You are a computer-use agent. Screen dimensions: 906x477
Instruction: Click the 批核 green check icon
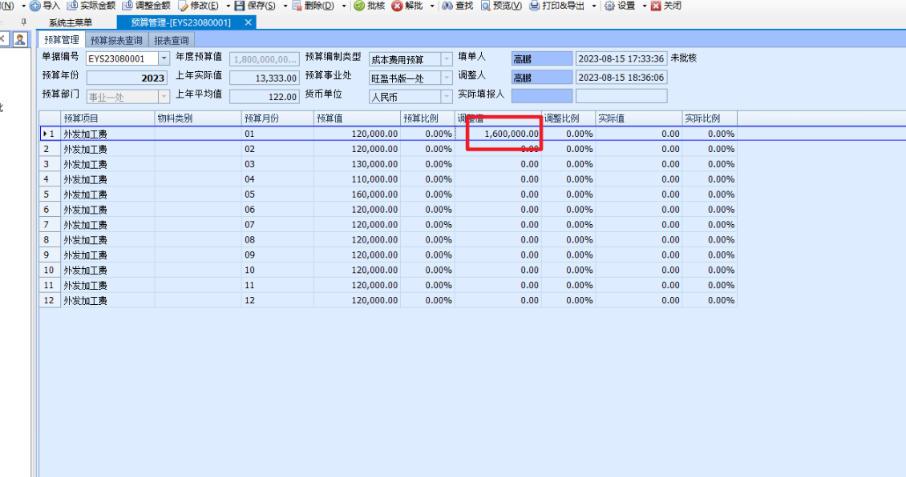click(359, 6)
